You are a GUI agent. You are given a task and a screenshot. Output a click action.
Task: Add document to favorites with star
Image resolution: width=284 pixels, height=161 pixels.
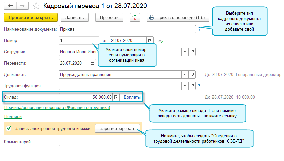pyautogui.click(x=37, y=6)
